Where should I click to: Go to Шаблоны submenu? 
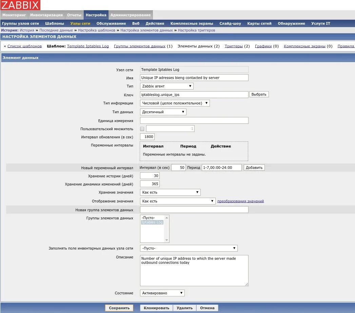(55, 23)
